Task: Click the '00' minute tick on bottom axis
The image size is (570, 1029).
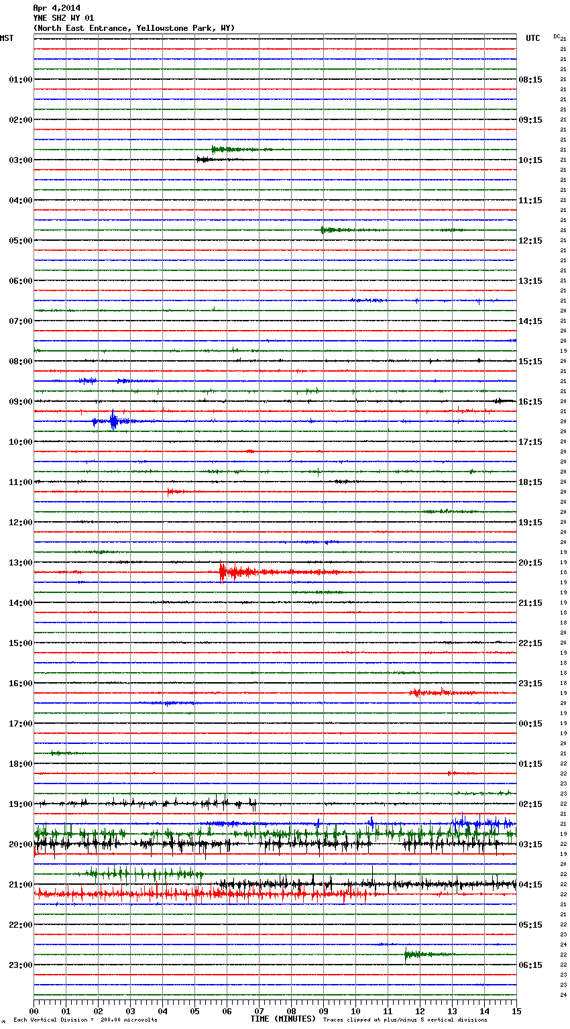Action: click(x=34, y=1011)
